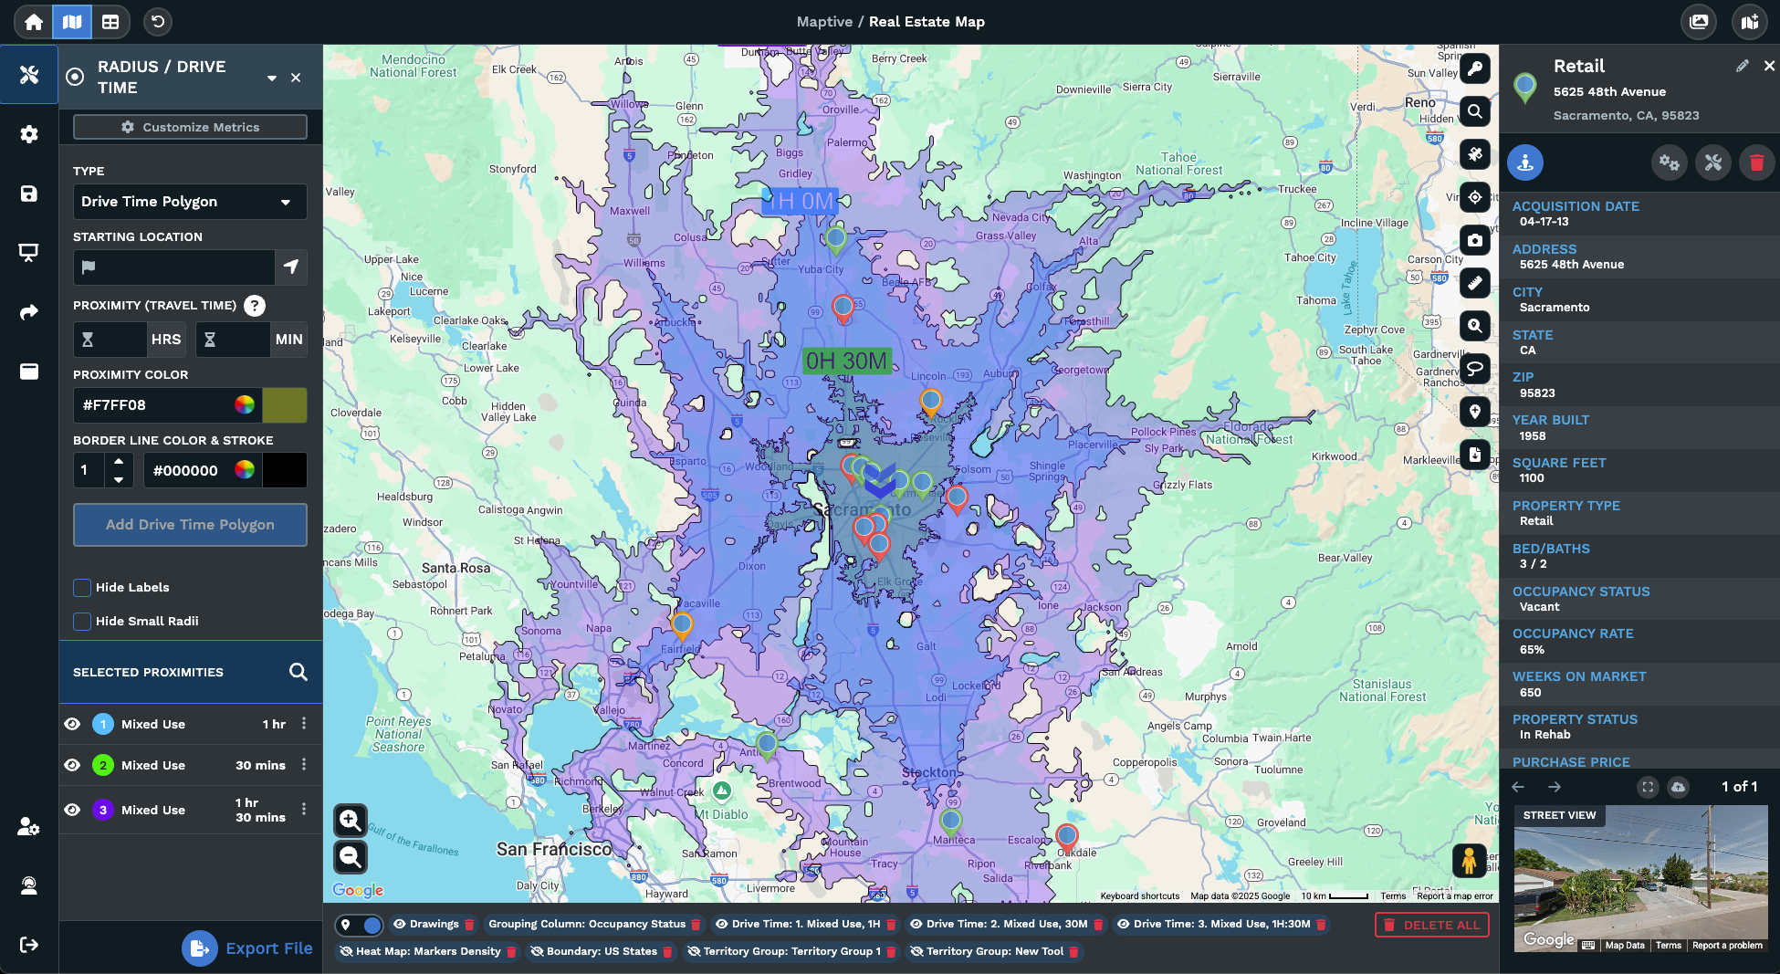Click the camera snapshot map tool
The image size is (1780, 974).
[x=1474, y=240]
